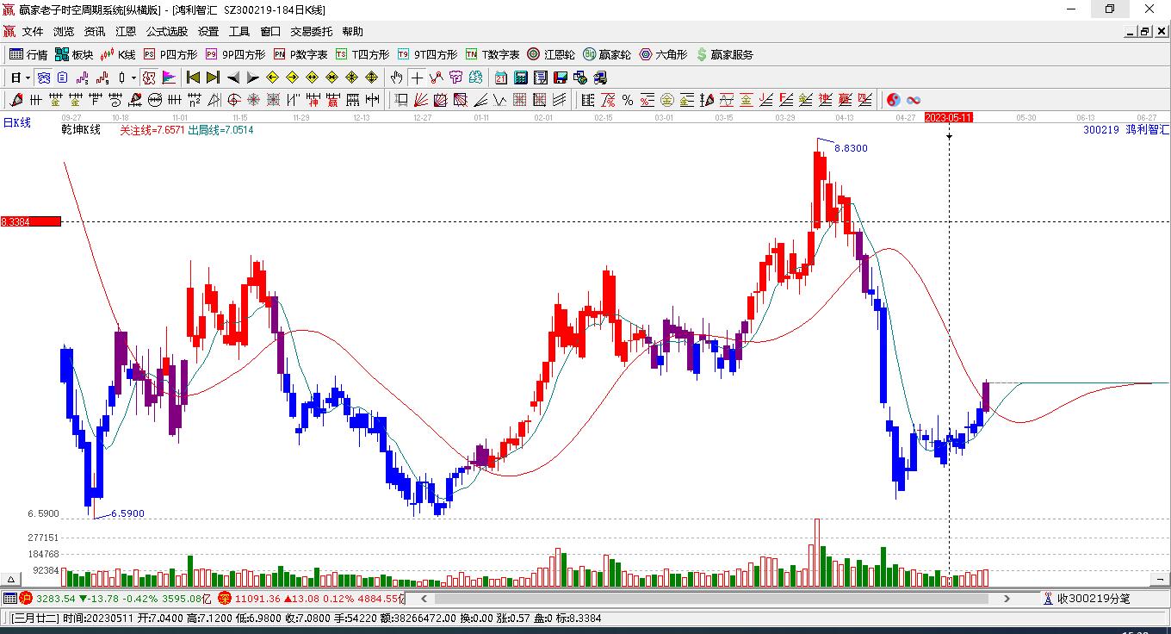Open the 9T四方形 tool

point(427,54)
